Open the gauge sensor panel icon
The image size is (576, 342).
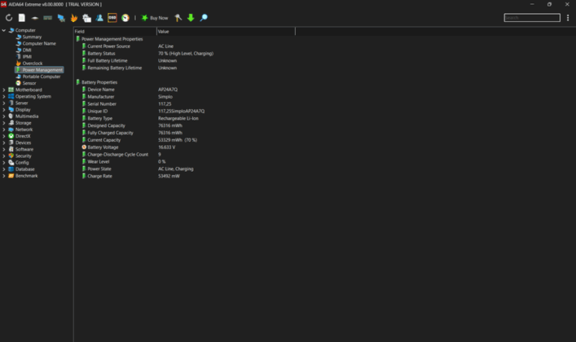[x=125, y=18]
